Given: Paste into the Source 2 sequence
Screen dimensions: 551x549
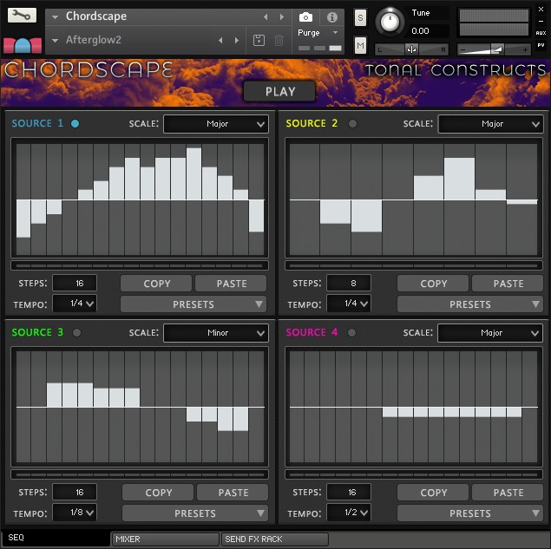Looking at the screenshot, I should 508,284.
